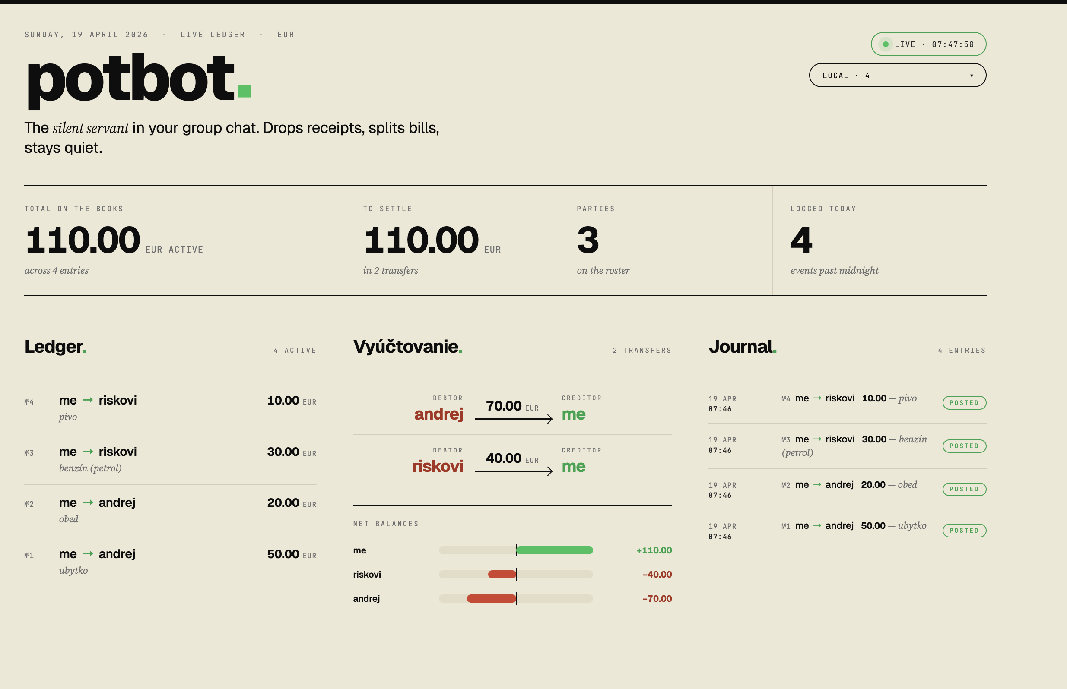1067x689 pixels.
Task: Click the Journal section heading
Action: [742, 347]
